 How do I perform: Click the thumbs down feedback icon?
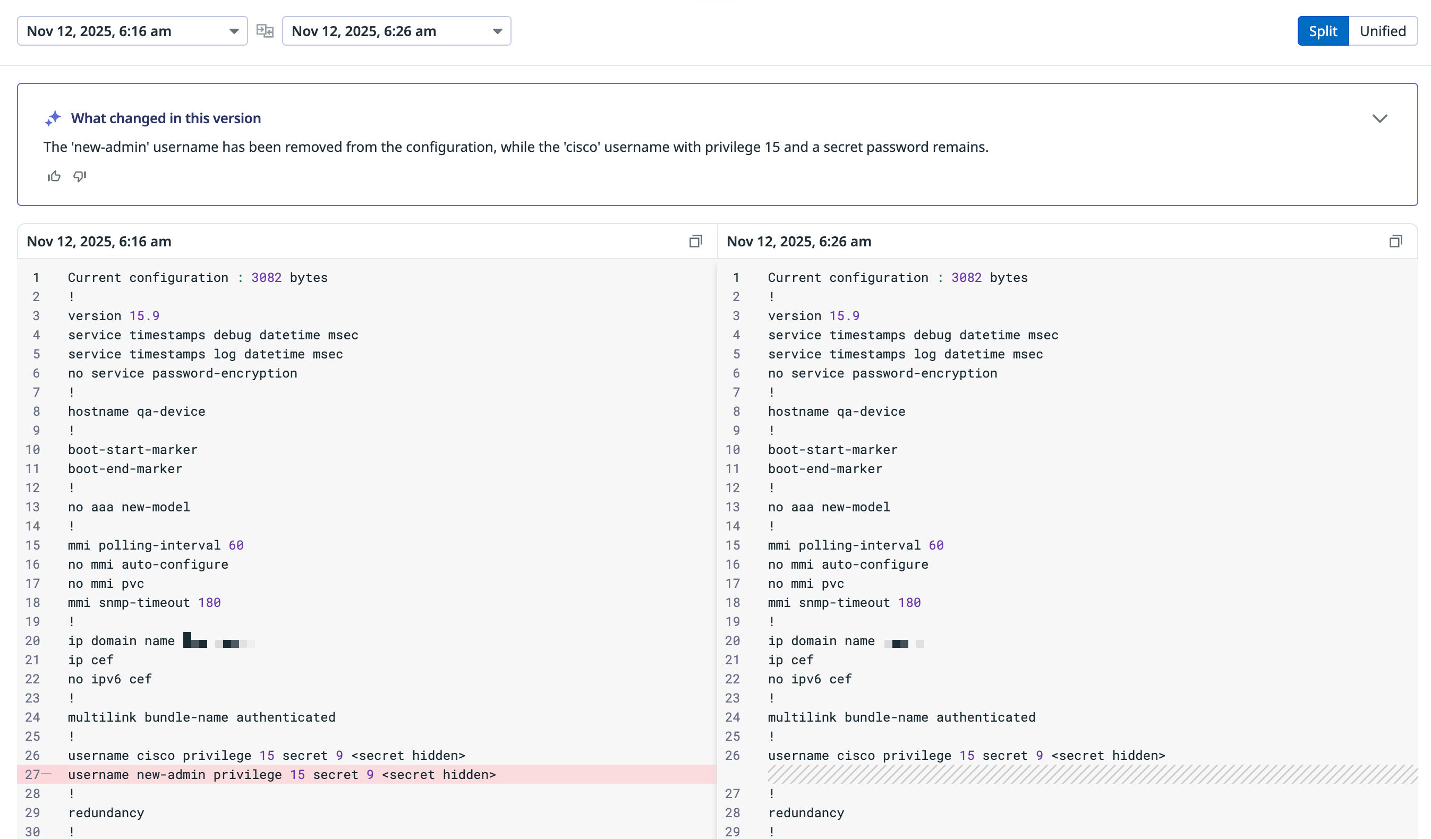click(x=80, y=176)
